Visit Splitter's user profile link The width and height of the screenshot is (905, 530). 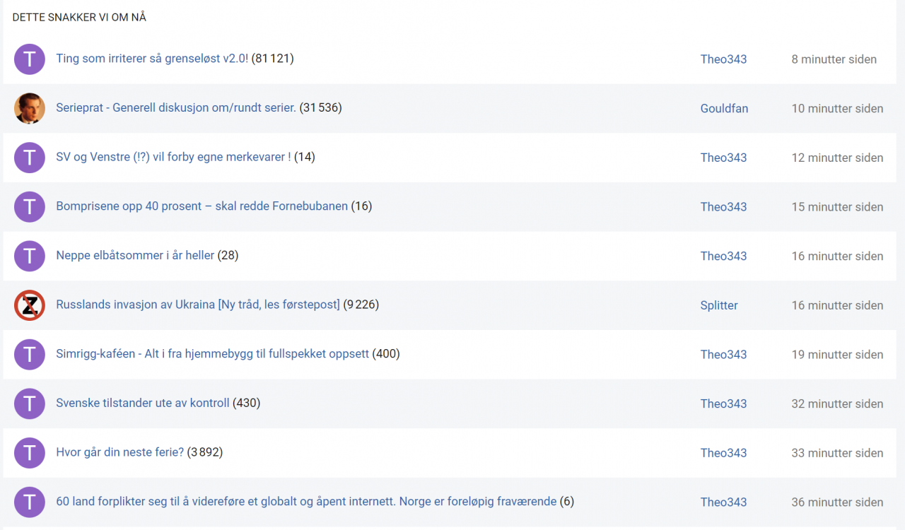pos(719,305)
